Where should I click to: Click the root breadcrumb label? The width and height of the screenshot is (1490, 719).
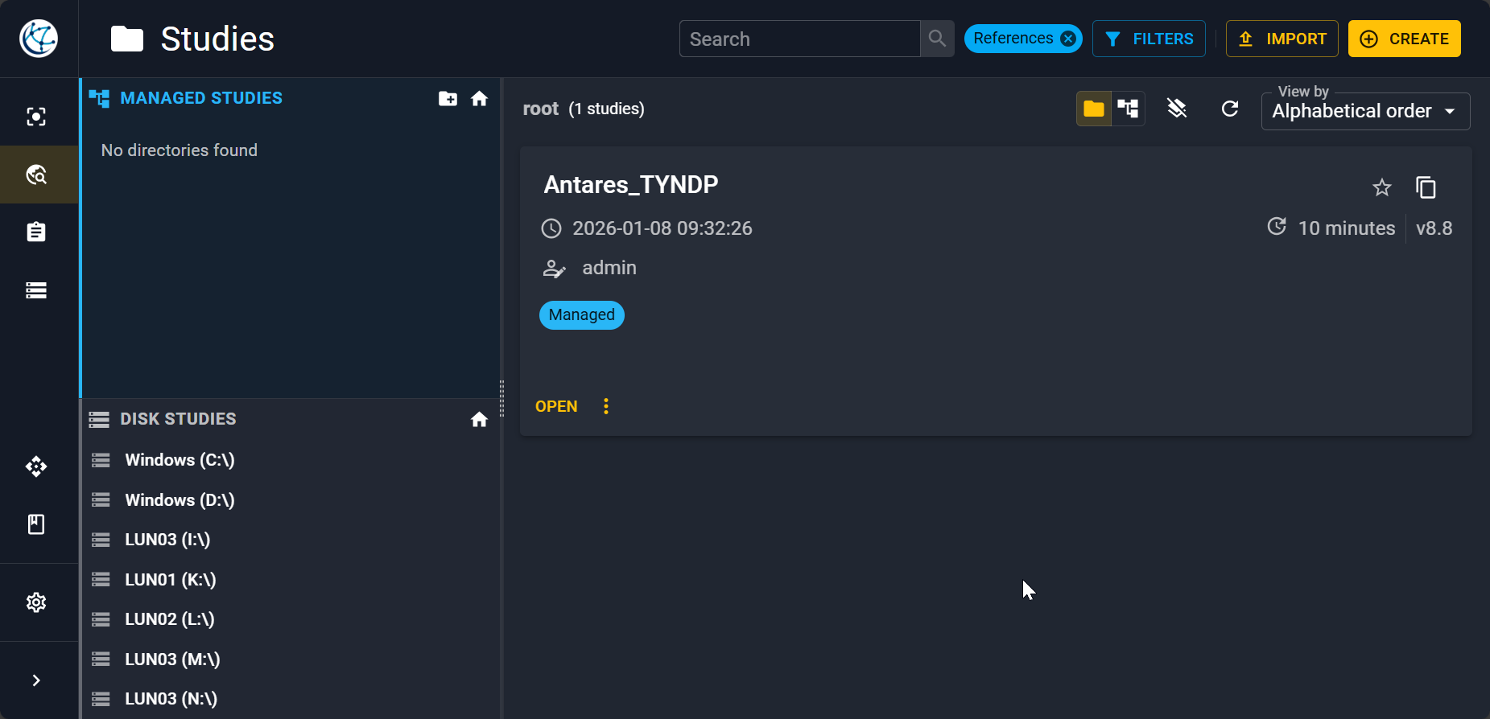[541, 109]
